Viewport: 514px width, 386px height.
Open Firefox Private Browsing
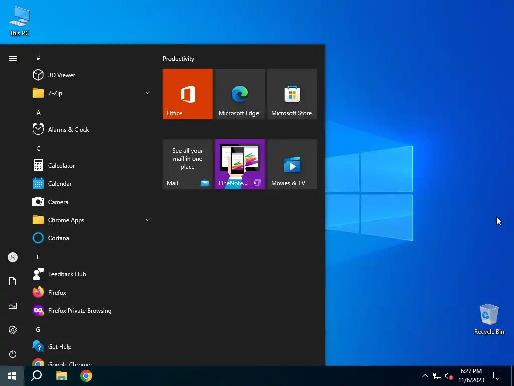92,310
